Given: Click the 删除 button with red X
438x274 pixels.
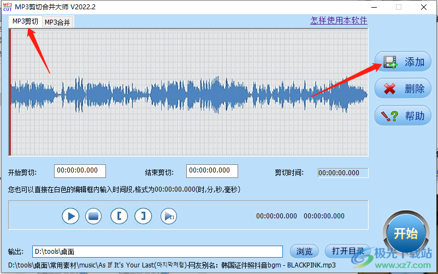Looking at the screenshot, I should tap(403, 88).
